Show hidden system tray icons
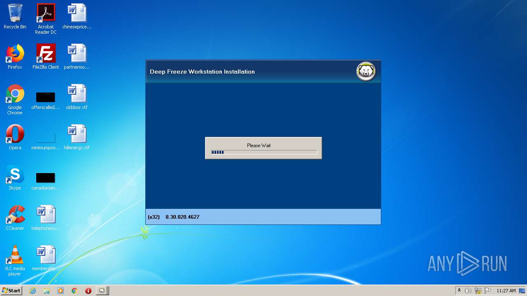The width and height of the screenshot is (527, 296). tap(459, 291)
